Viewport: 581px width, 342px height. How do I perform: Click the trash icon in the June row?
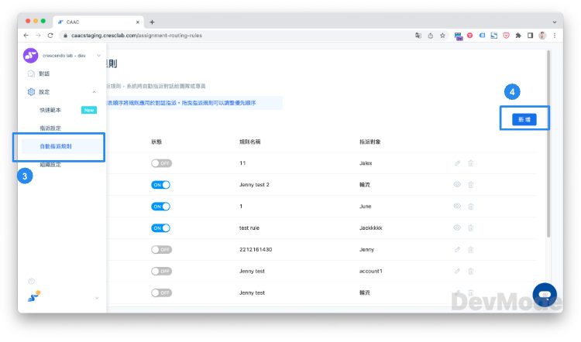coord(470,207)
